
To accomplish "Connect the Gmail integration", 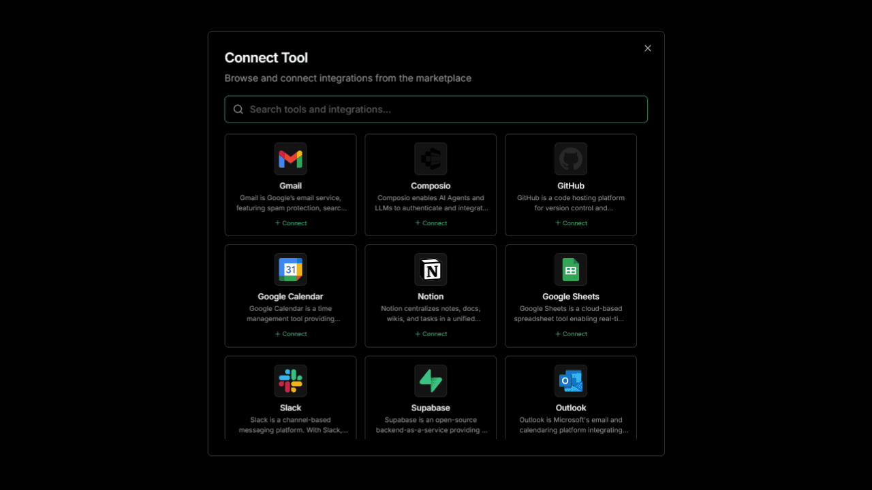I will (291, 223).
